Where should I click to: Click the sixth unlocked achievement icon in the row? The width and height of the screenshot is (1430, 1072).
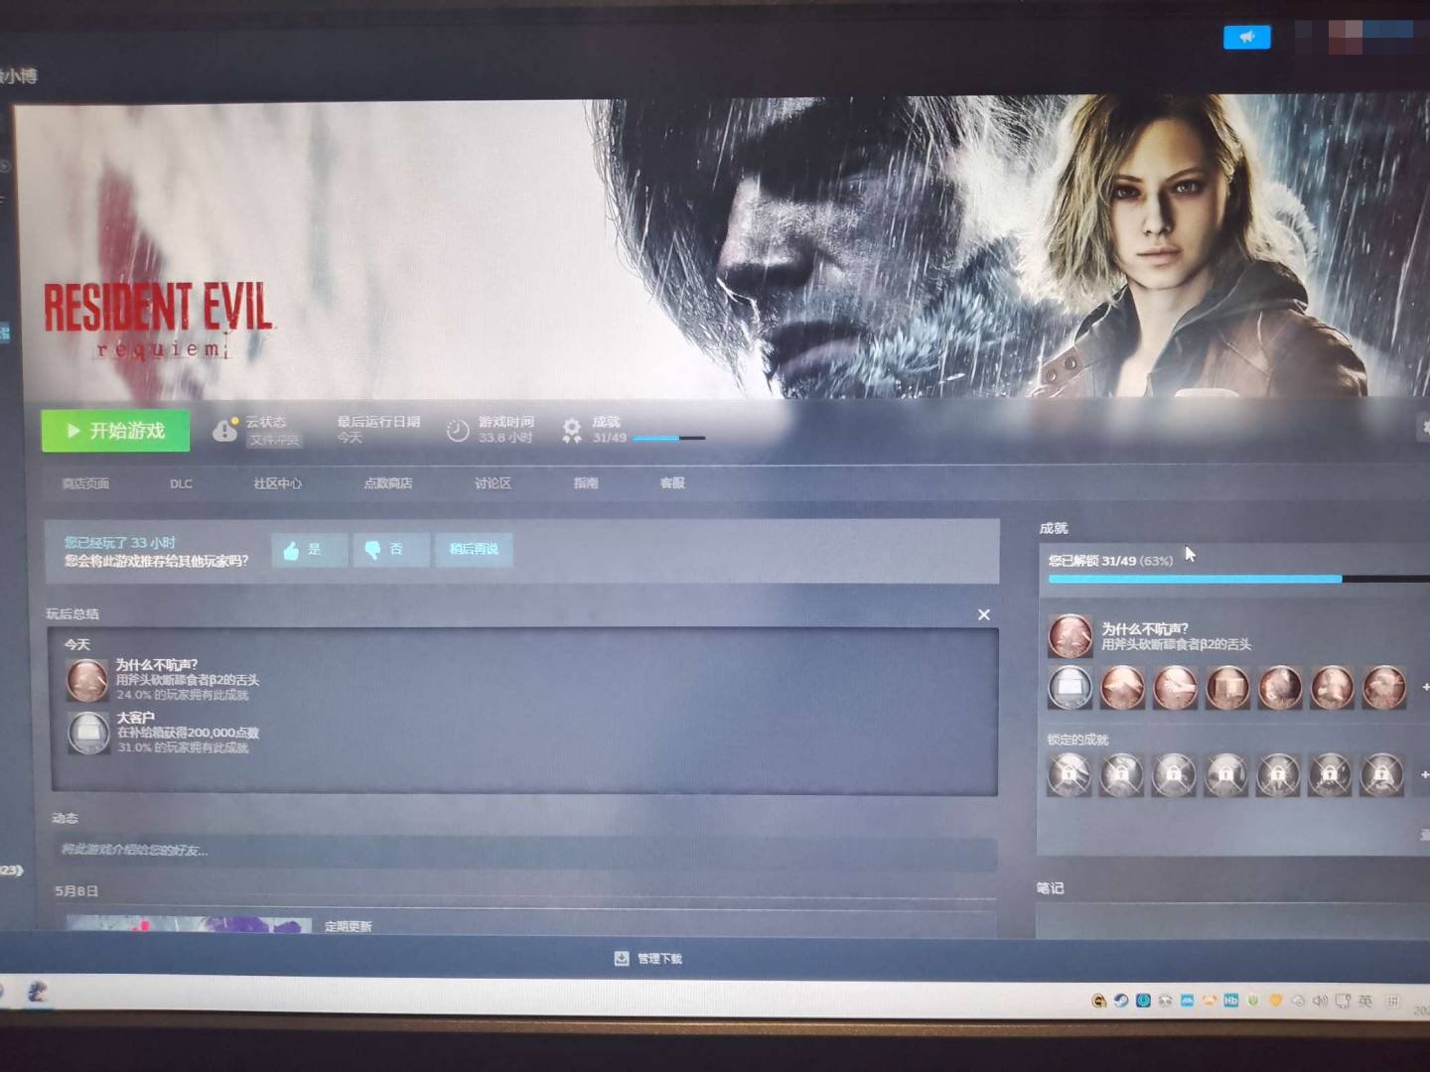click(1332, 688)
